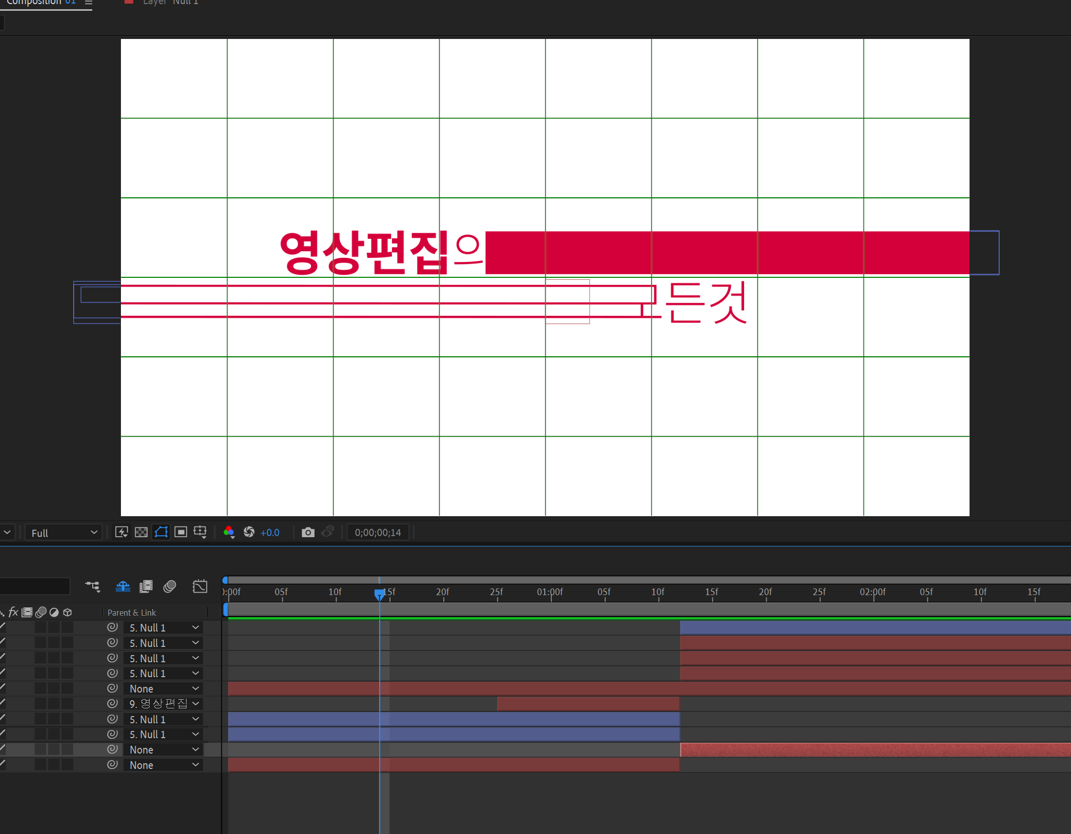1071x834 pixels.
Task: Open grid and guide options
Action: (200, 532)
